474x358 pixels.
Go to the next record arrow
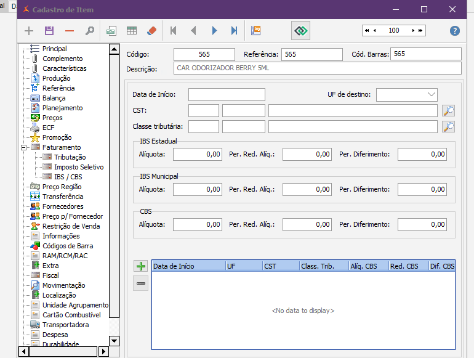[214, 31]
